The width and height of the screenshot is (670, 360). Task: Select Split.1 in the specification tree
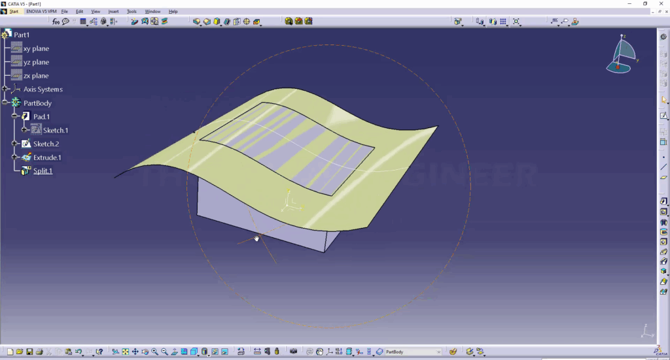(43, 171)
